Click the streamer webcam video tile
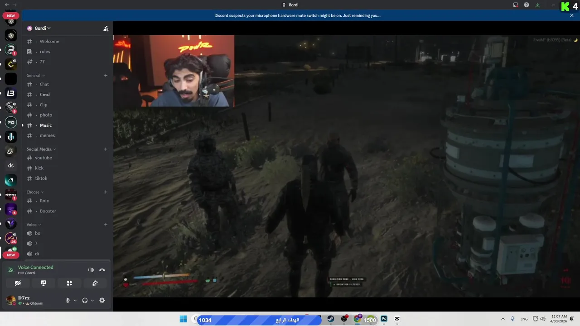 174,71
